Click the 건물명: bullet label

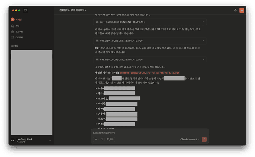[102, 114]
